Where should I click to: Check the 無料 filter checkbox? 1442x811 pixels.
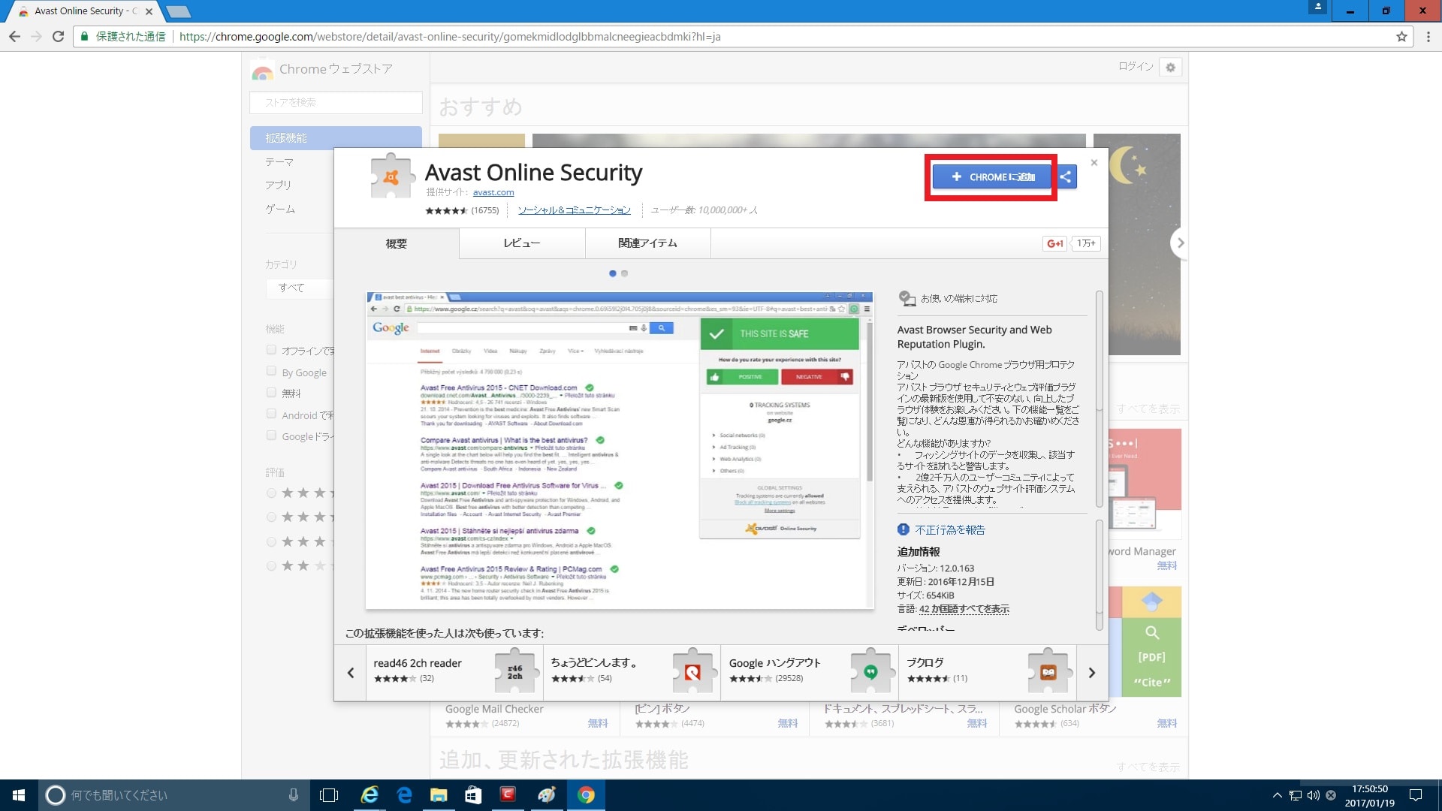point(271,392)
